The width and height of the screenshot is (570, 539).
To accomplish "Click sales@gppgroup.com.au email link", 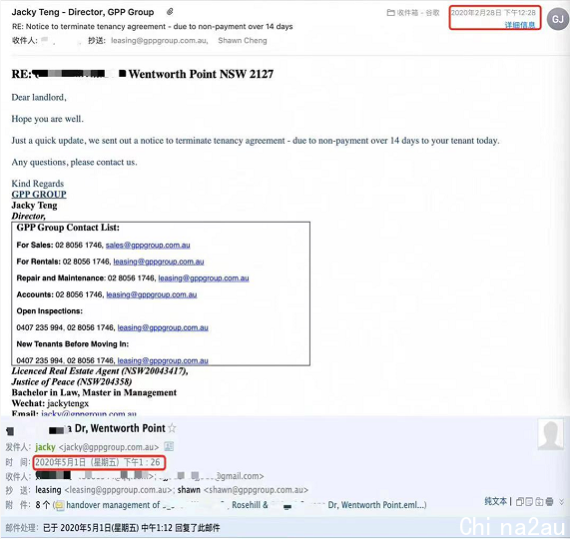I will [x=148, y=246].
